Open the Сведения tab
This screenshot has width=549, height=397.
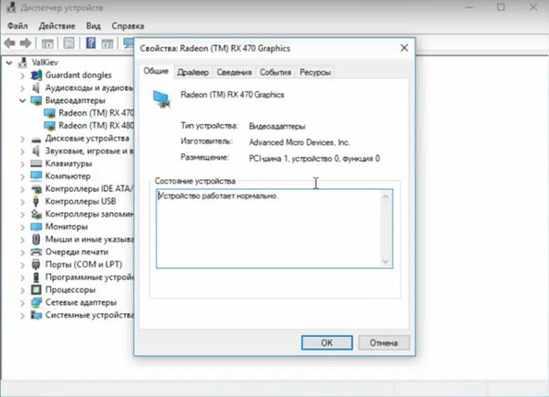(x=233, y=72)
